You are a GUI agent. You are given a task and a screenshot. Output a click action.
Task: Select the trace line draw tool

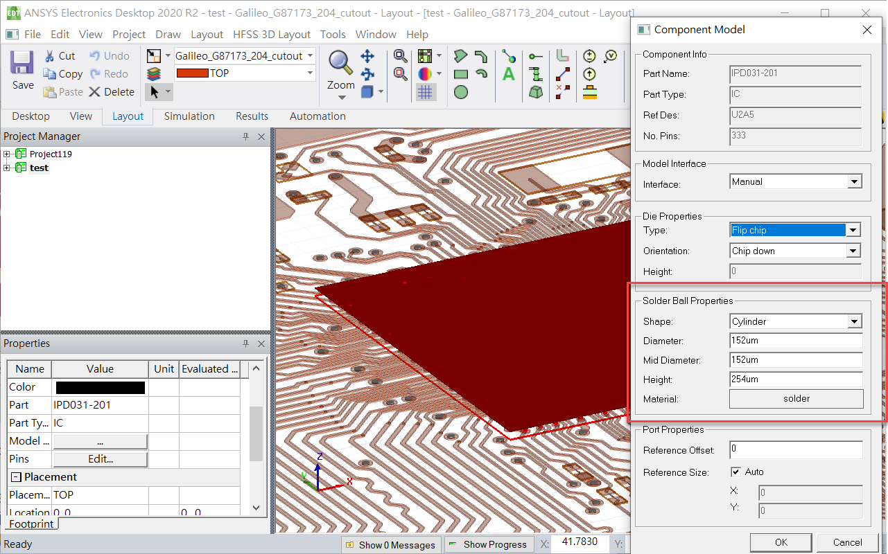(x=481, y=56)
